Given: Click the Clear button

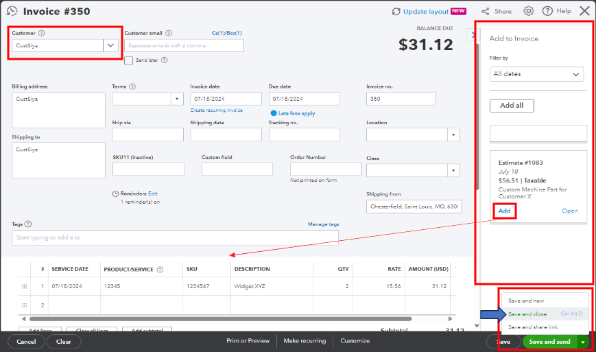Looking at the screenshot, I should pyautogui.click(x=64, y=341).
